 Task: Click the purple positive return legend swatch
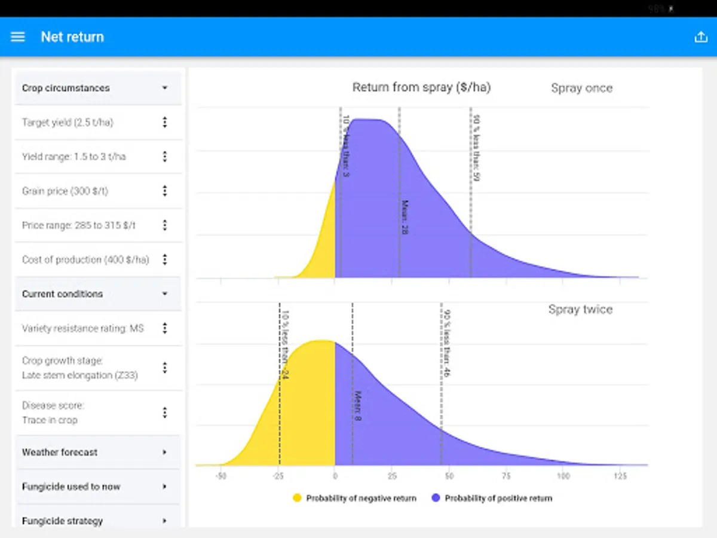(x=436, y=498)
